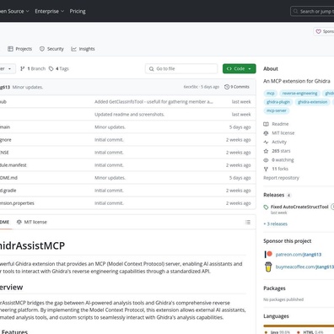
Task: Select the mcp topic tag
Action: (271, 94)
